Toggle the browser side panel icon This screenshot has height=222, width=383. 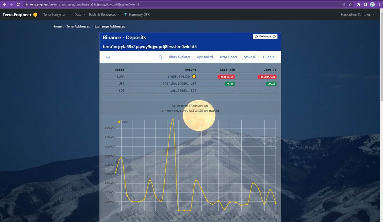[366, 5]
